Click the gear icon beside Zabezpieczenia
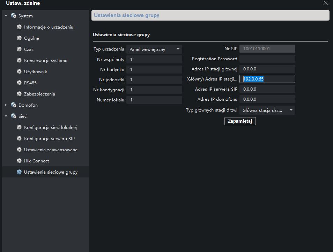Image resolution: width=333 pixels, height=252 pixels. pos(19,94)
